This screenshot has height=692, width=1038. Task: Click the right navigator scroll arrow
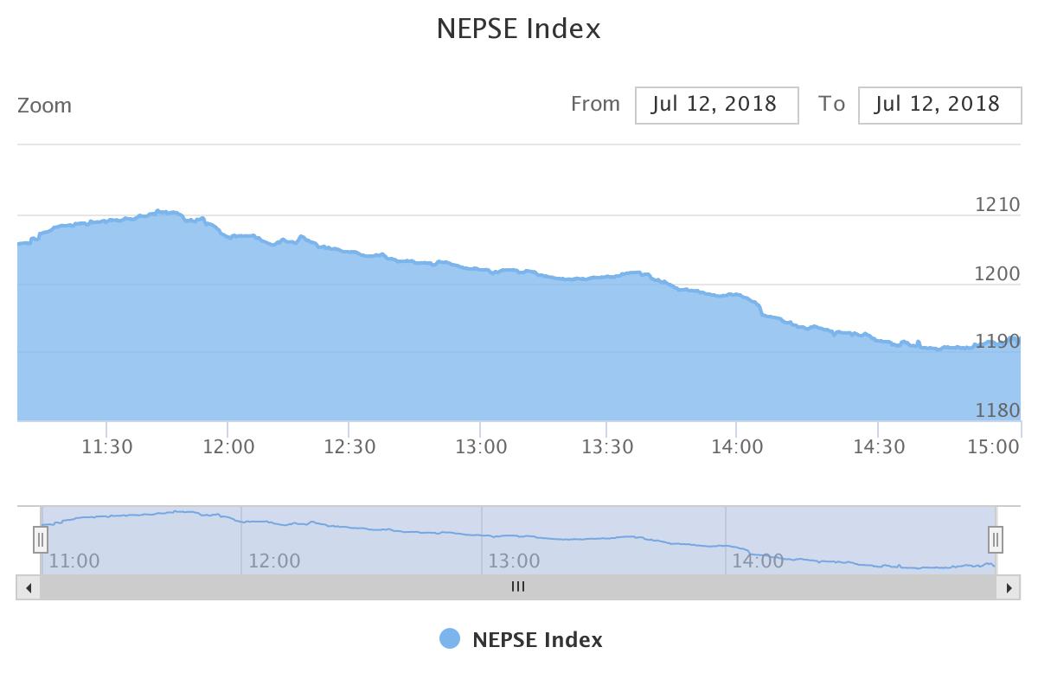point(1009,587)
